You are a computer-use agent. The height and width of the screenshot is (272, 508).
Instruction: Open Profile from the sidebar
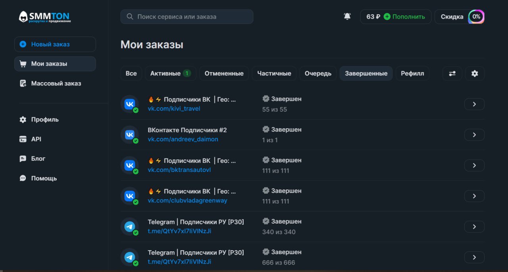tap(44, 120)
